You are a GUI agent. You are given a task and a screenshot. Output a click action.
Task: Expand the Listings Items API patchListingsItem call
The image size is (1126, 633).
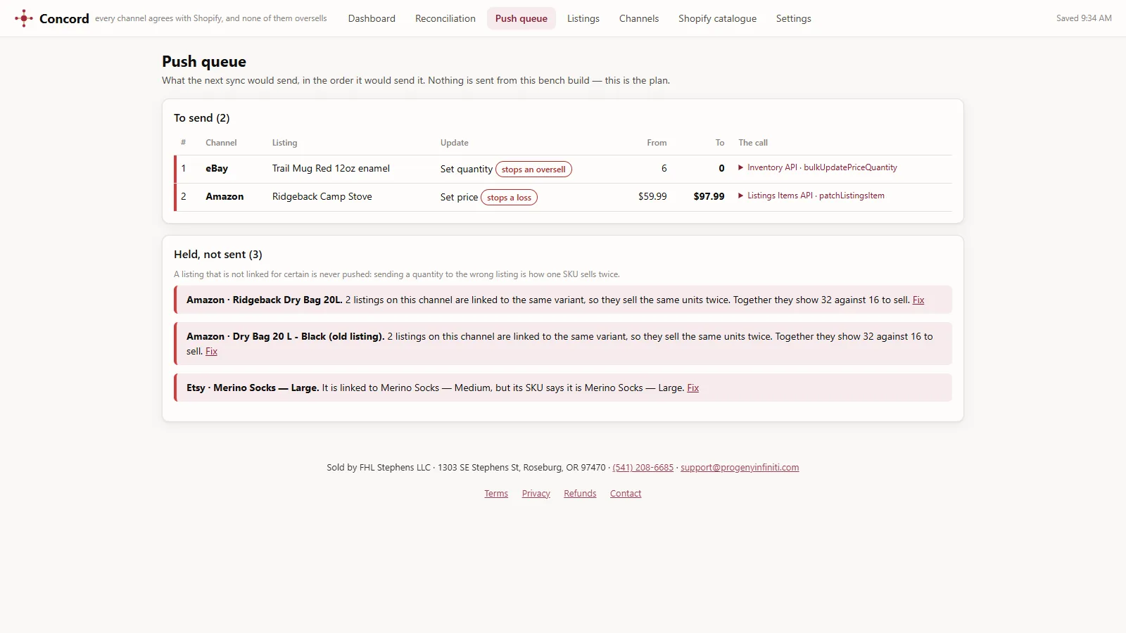coord(811,196)
